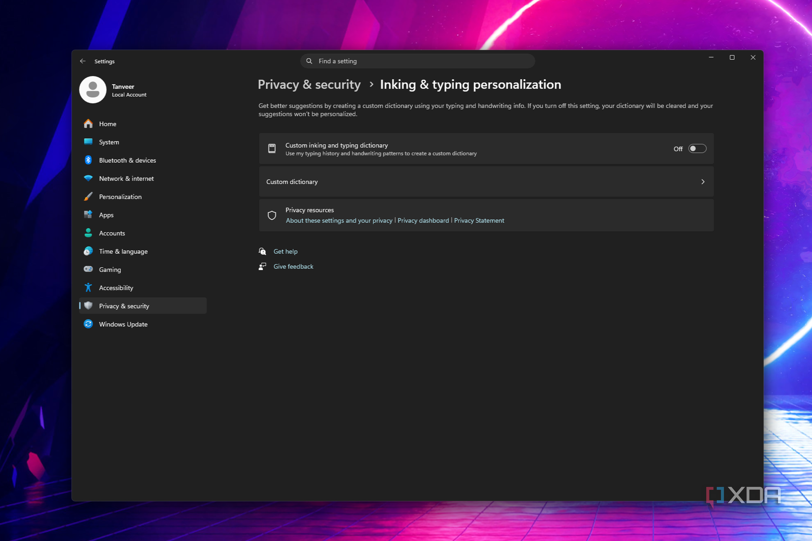This screenshot has width=812, height=541.
Task: Close the Settings window
Action: (753, 58)
